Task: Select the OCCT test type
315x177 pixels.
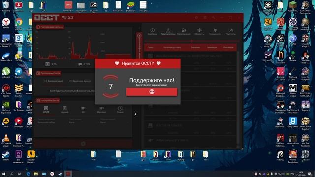Action: click(46, 110)
